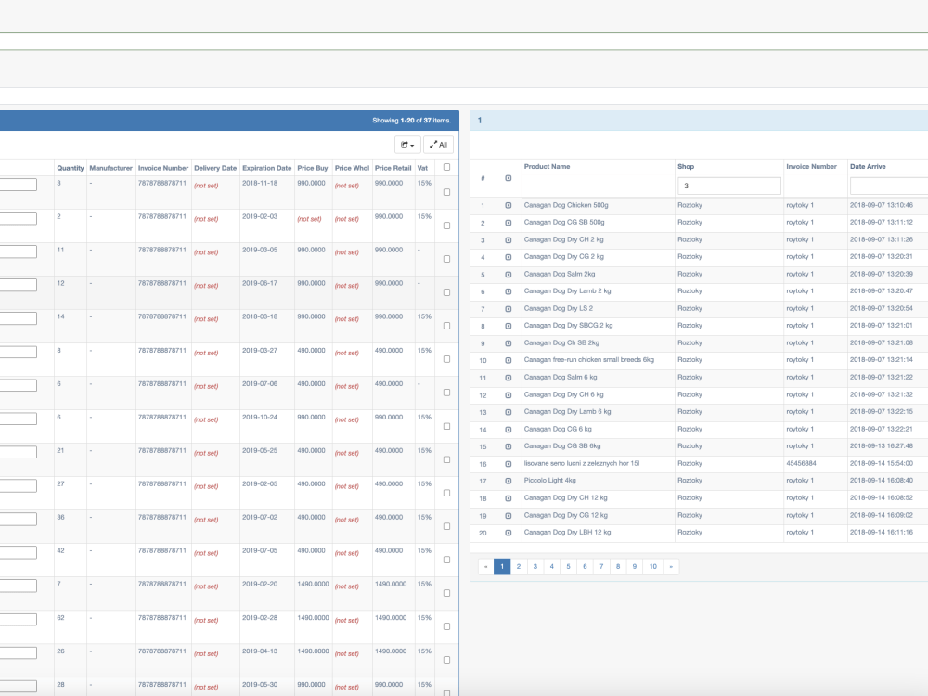Expand row Canagan Dog Dry CH 12 kg
The image size is (928, 696).
509,498
